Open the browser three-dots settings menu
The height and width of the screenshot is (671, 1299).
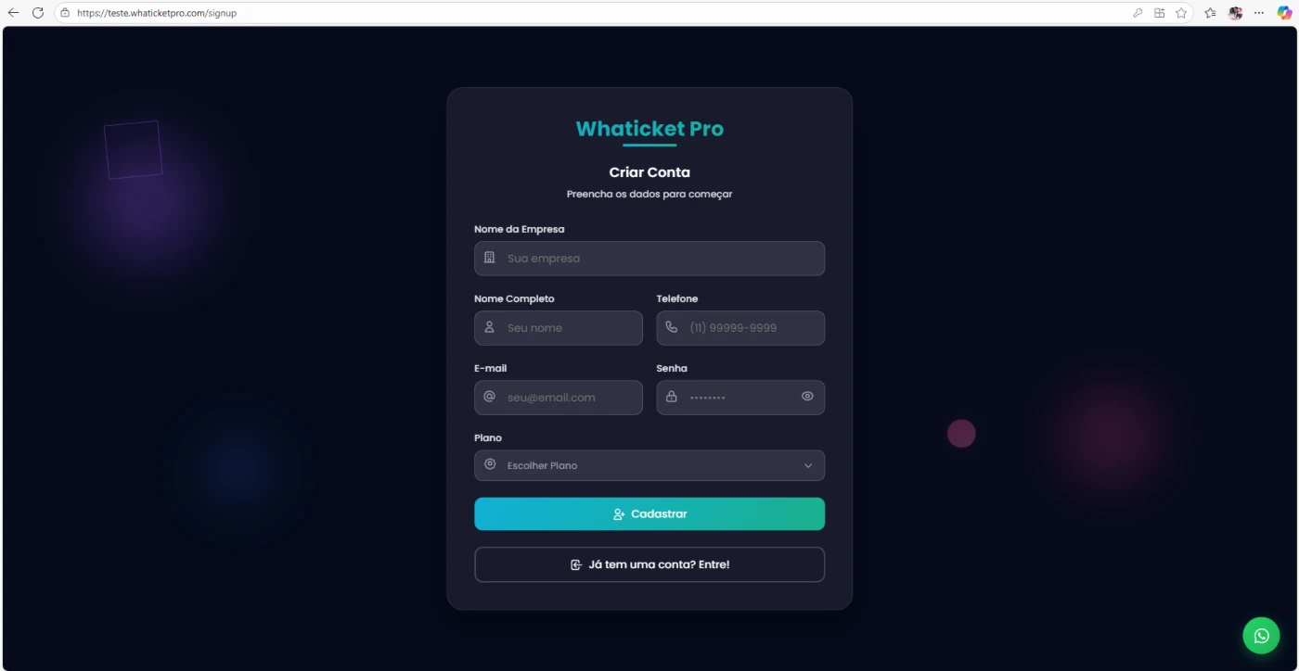[1259, 13]
